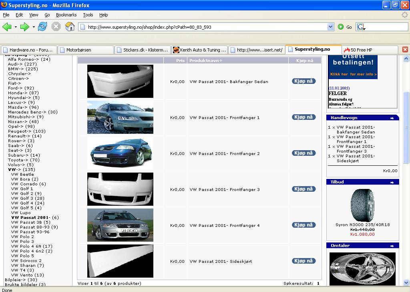Select VW Corrado subcategory

(28, 184)
